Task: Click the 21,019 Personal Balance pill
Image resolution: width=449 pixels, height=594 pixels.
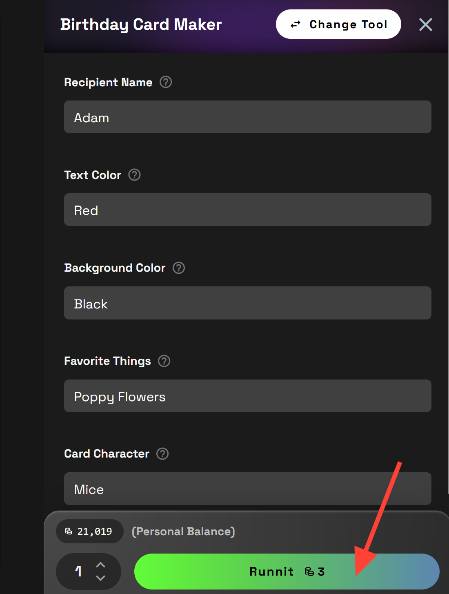Action: [x=89, y=531]
